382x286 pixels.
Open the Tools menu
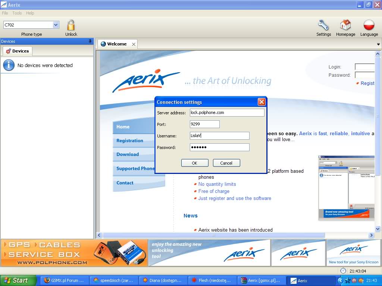(17, 13)
